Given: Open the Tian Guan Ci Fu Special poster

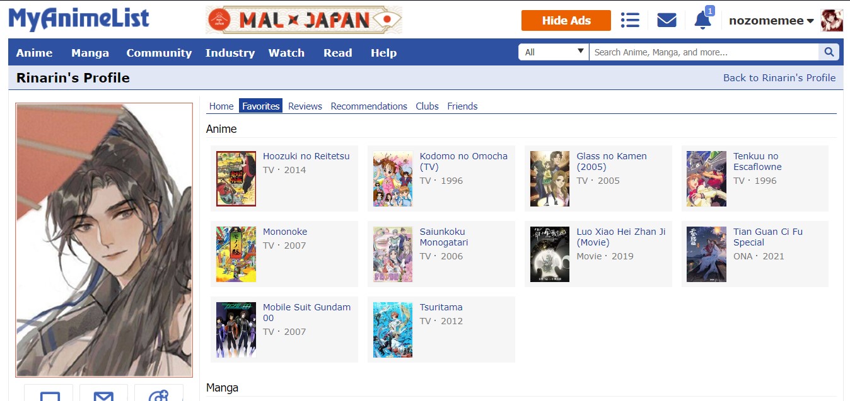Looking at the screenshot, I should (x=706, y=254).
